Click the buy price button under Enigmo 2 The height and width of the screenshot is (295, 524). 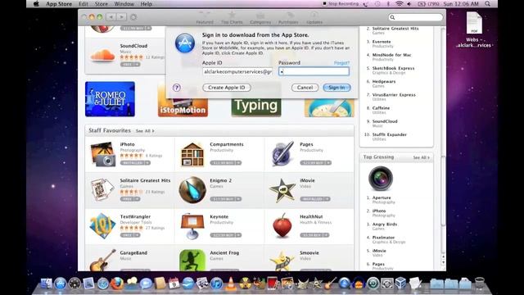tap(226, 199)
